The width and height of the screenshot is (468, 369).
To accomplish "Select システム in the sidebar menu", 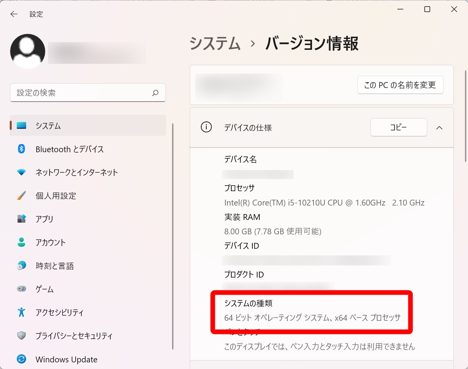I will coord(48,126).
